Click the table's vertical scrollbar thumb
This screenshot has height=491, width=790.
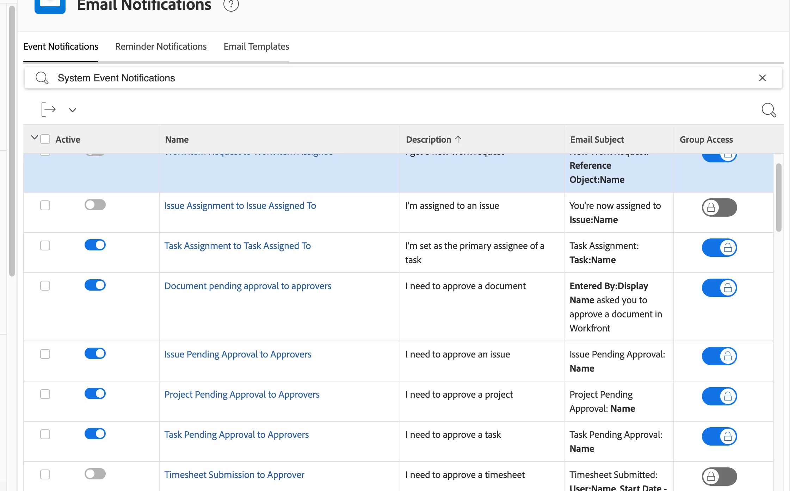778,197
